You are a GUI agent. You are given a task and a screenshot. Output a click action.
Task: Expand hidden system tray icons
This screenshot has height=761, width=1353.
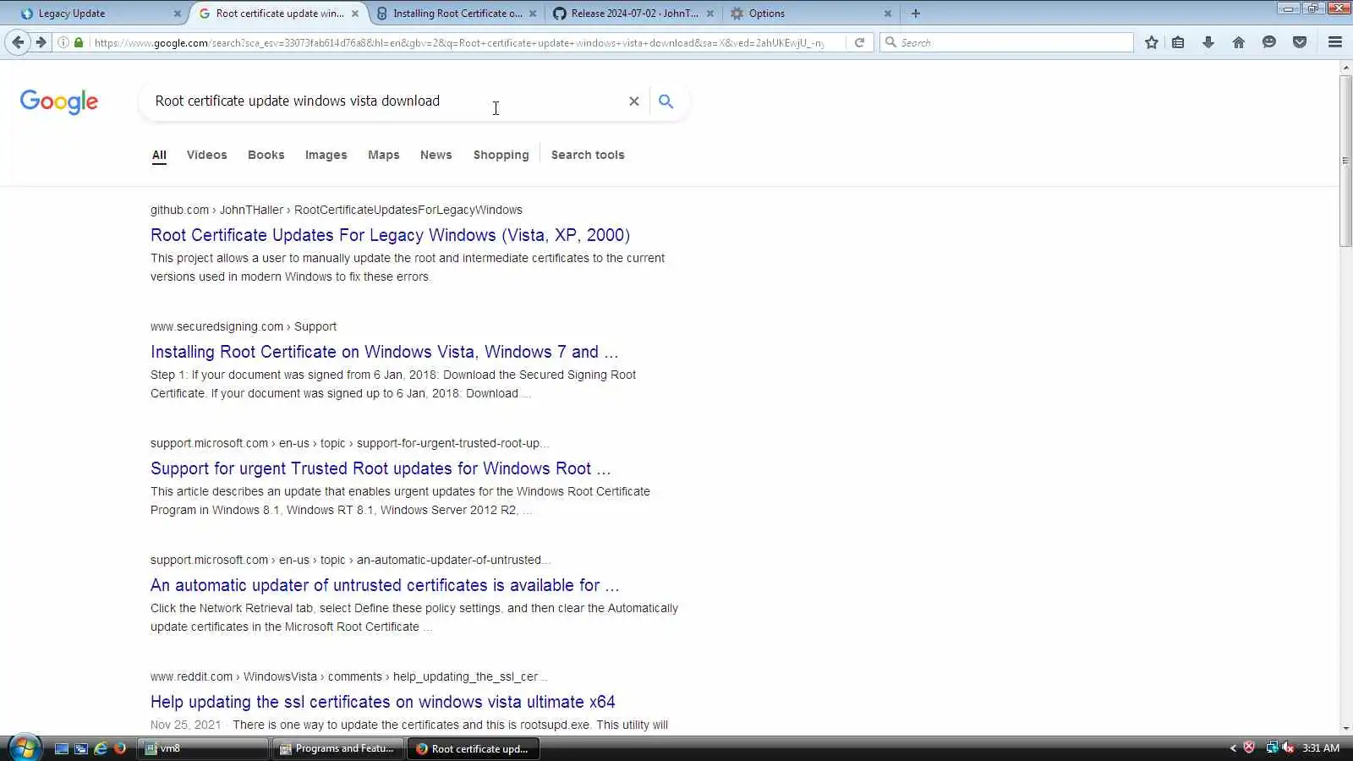point(1232,748)
